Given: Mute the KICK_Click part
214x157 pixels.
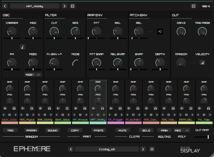Looking at the screenshot, I should tap(5, 108).
